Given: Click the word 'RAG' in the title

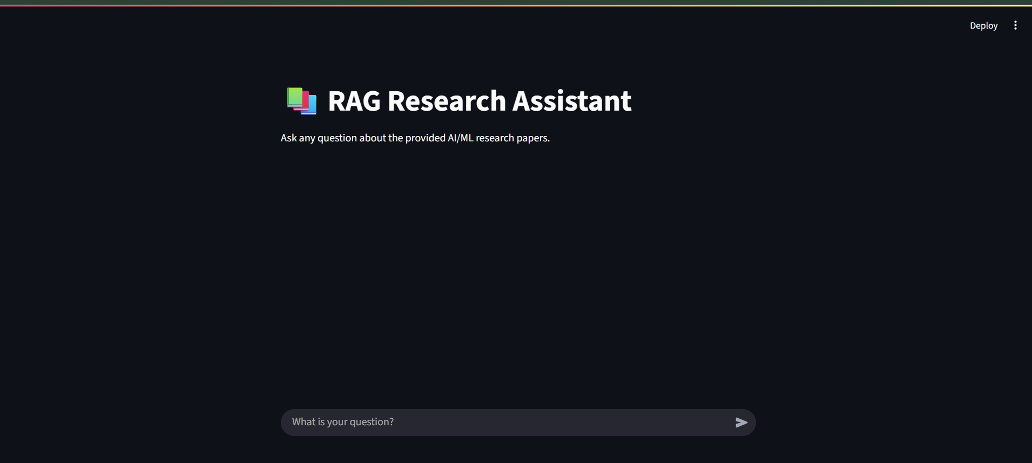Looking at the screenshot, I should 354,101.
